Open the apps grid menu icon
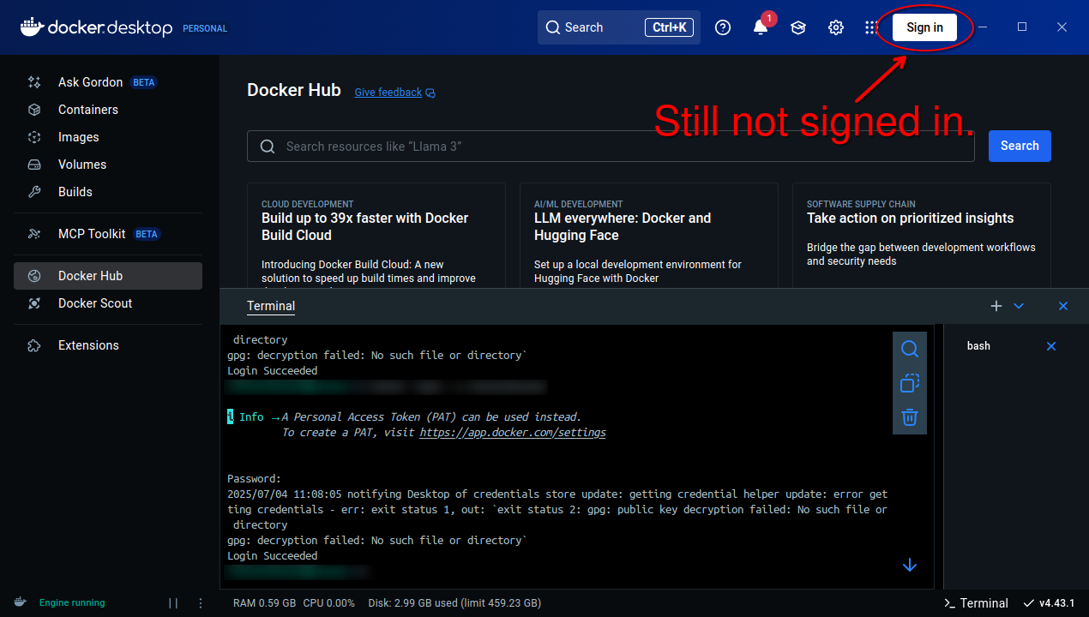 (x=871, y=27)
